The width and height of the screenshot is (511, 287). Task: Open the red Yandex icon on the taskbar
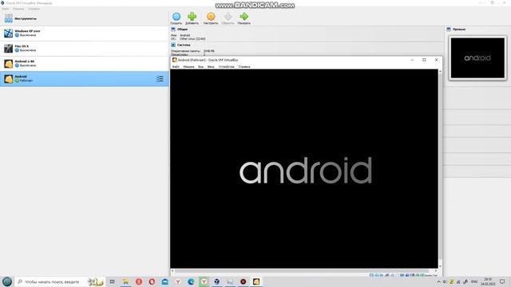coord(139,281)
